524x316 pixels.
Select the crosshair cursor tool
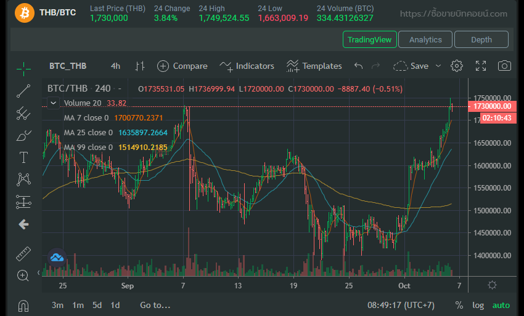pos(23,69)
